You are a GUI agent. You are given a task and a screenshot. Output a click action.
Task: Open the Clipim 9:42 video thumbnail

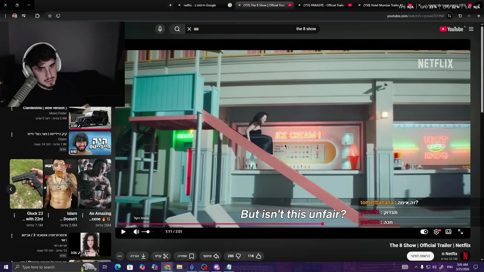90,143
